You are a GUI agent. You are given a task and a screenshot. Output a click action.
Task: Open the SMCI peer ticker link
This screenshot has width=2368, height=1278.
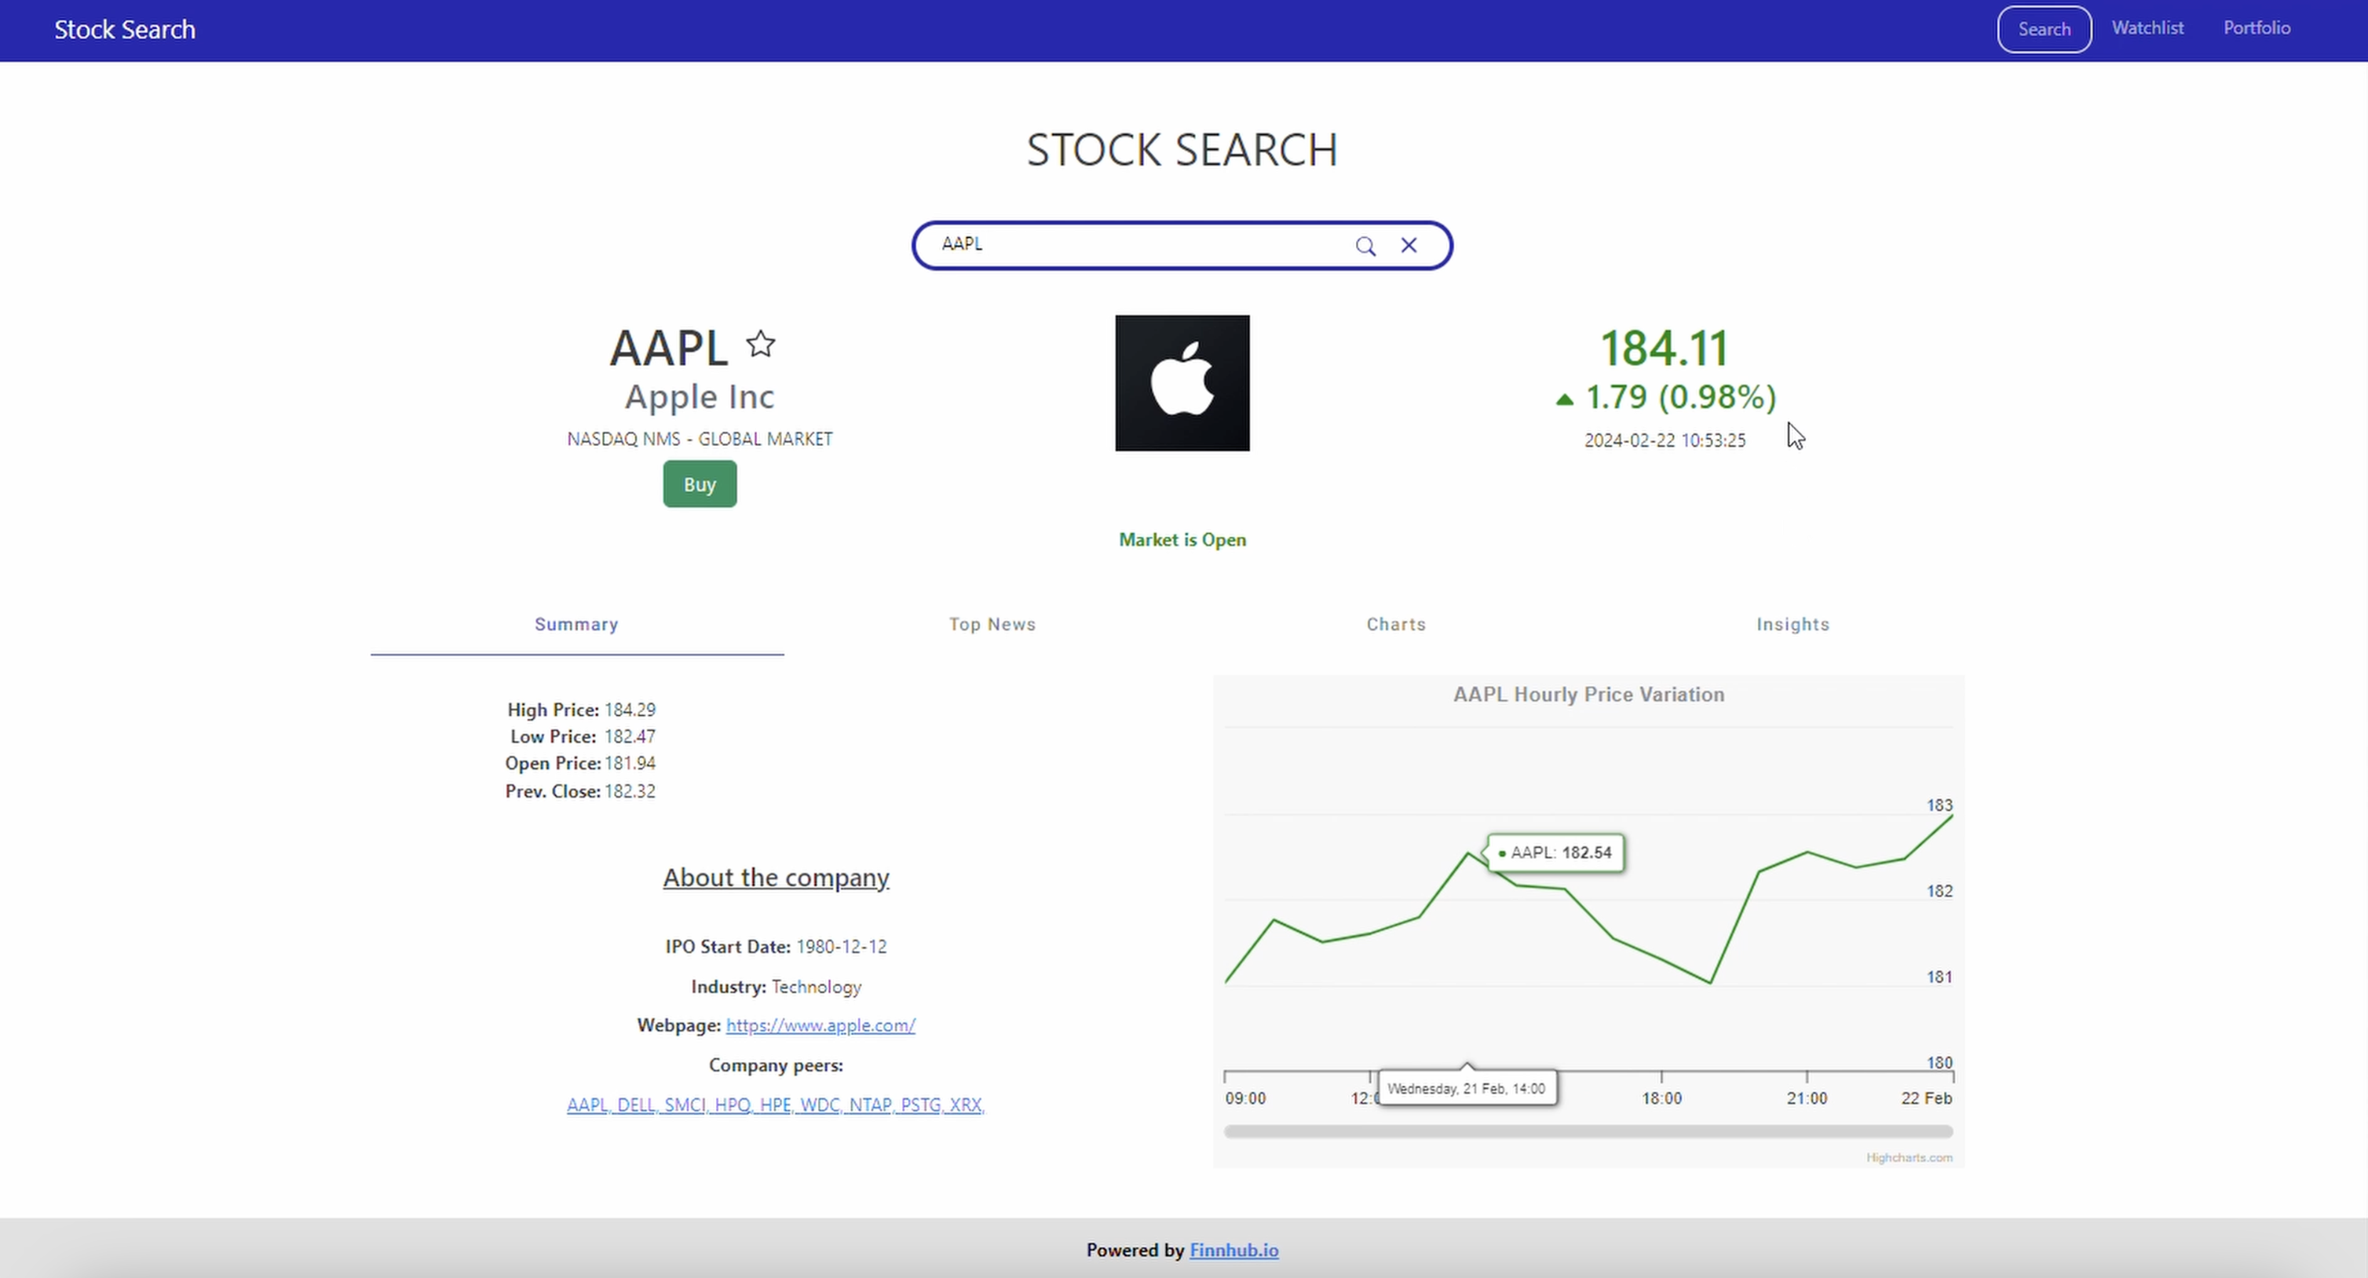[685, 1105]
